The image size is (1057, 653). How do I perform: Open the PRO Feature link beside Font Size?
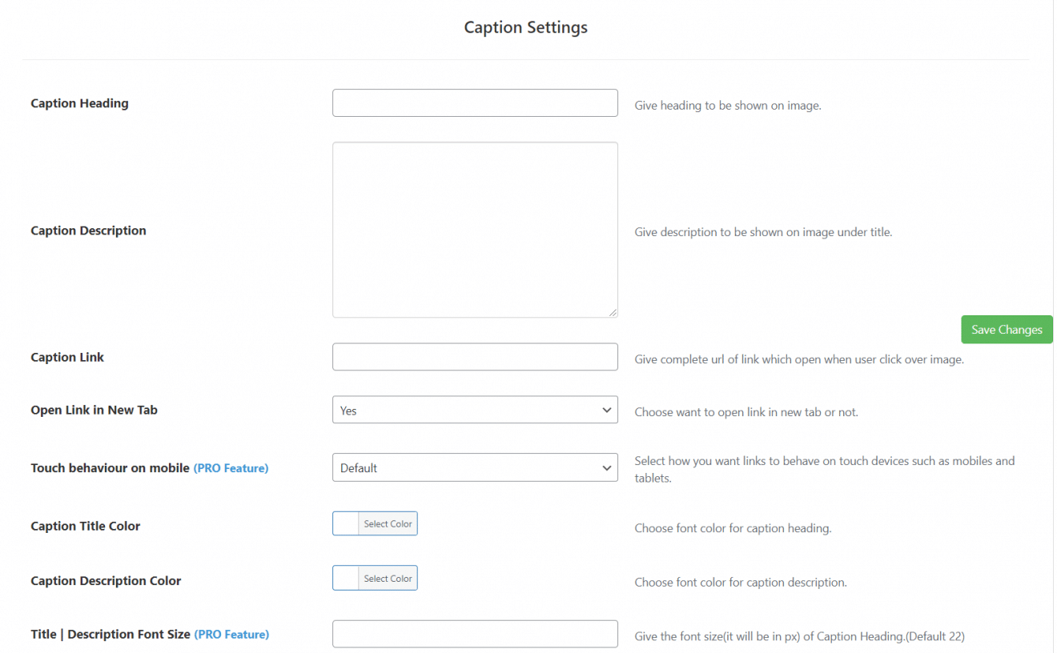(231, 634)
